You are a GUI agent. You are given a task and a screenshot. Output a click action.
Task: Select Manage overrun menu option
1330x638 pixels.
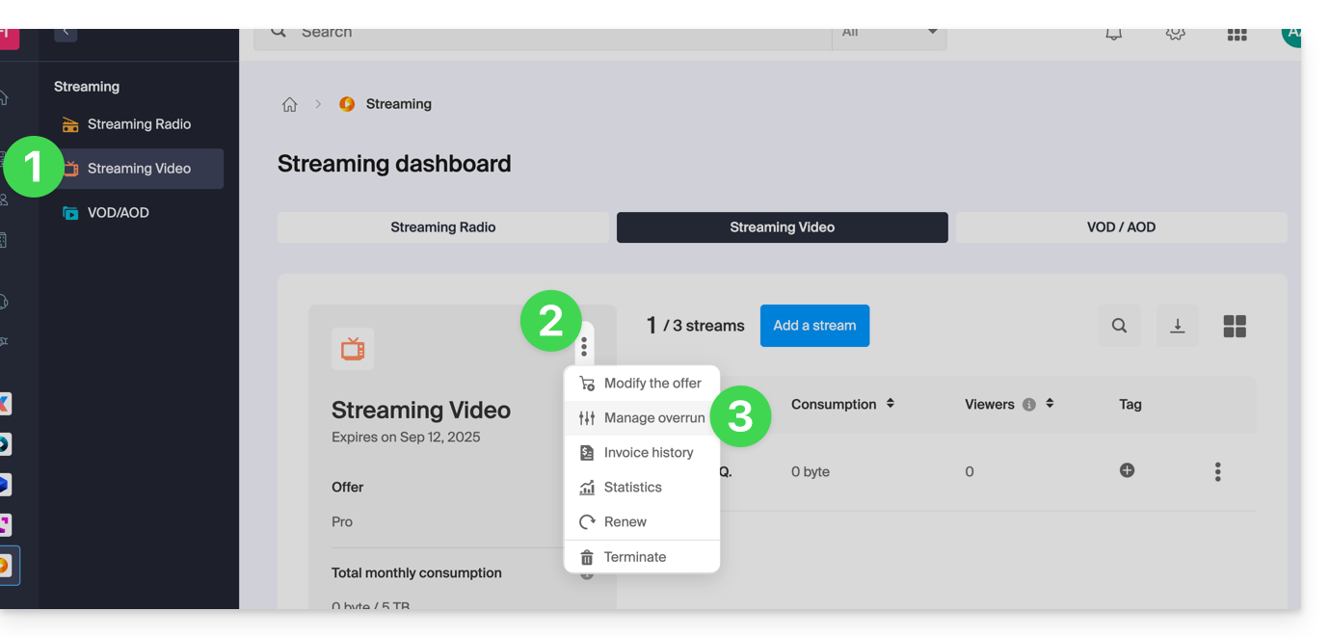pyautogui.click(x=653, y=417)
